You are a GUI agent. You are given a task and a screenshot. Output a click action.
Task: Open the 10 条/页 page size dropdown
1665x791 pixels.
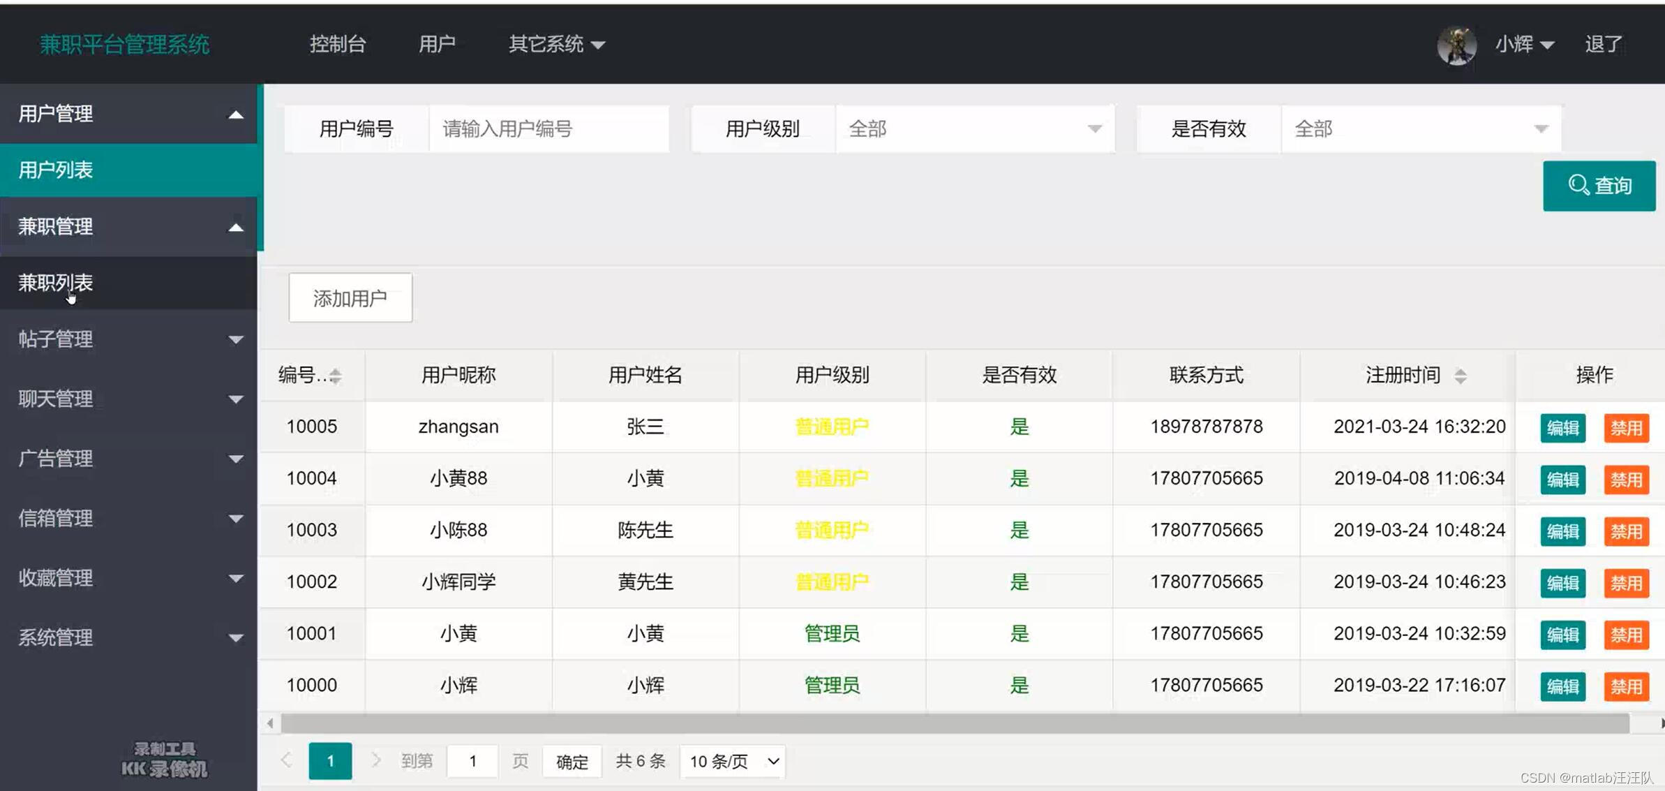pos(733,761)
